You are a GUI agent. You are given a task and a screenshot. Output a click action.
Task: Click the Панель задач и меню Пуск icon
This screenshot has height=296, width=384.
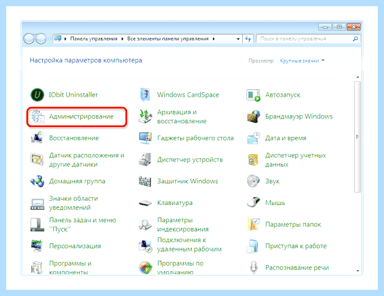tap(37, 225)
